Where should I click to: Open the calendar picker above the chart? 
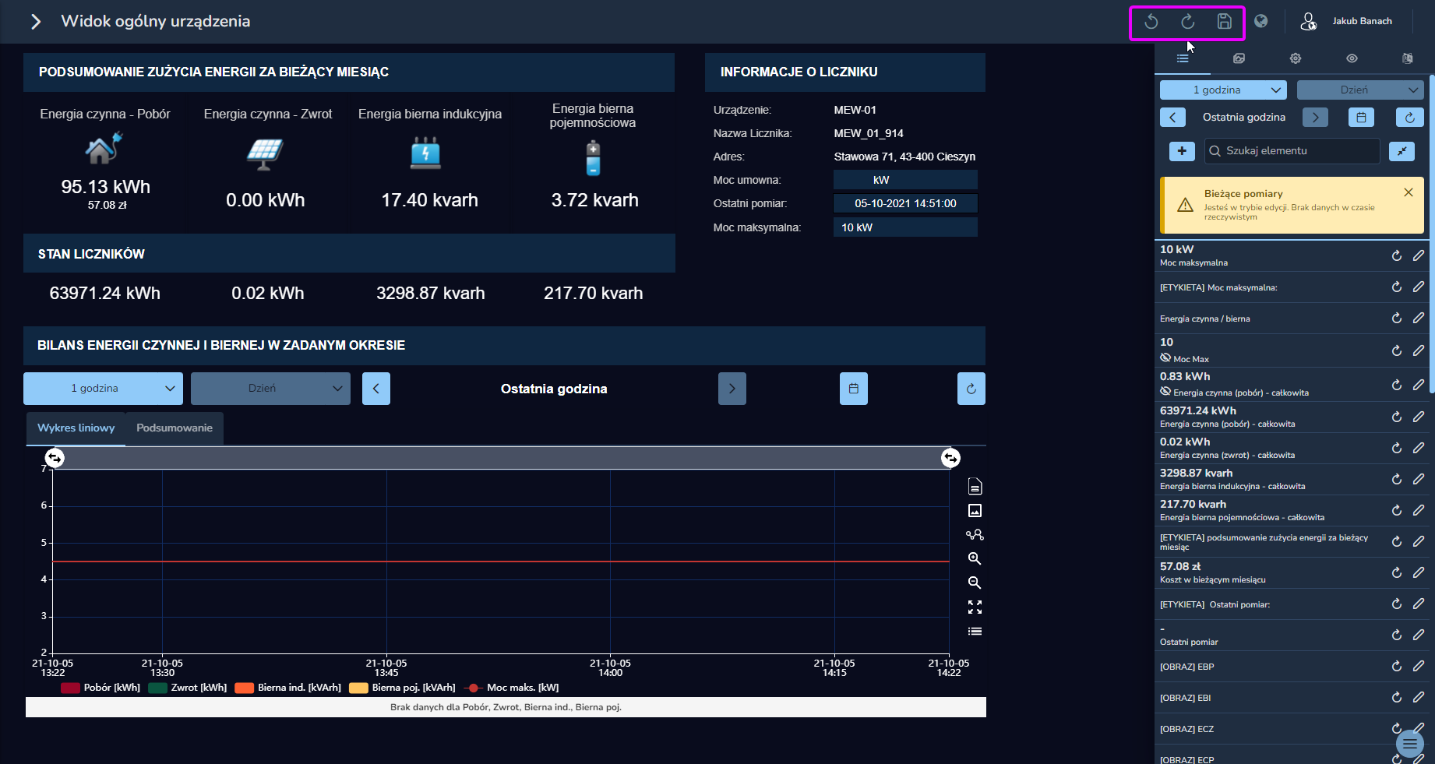pos(854,389)
